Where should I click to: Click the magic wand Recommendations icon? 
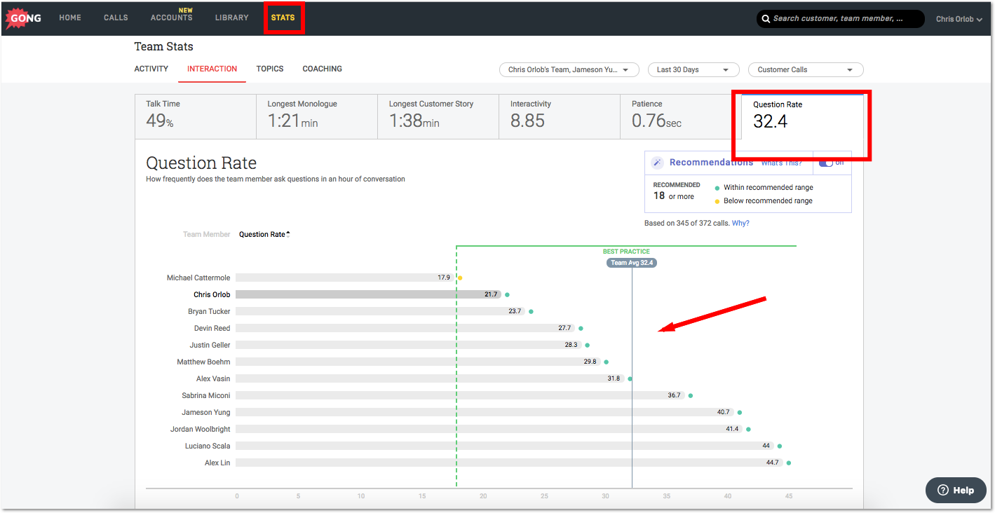657,163
